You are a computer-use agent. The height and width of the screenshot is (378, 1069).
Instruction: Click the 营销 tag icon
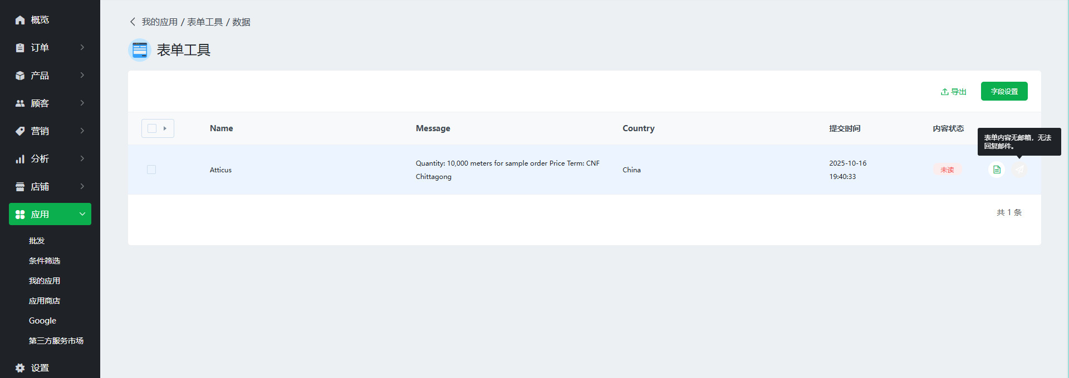(x=20, y=131)
